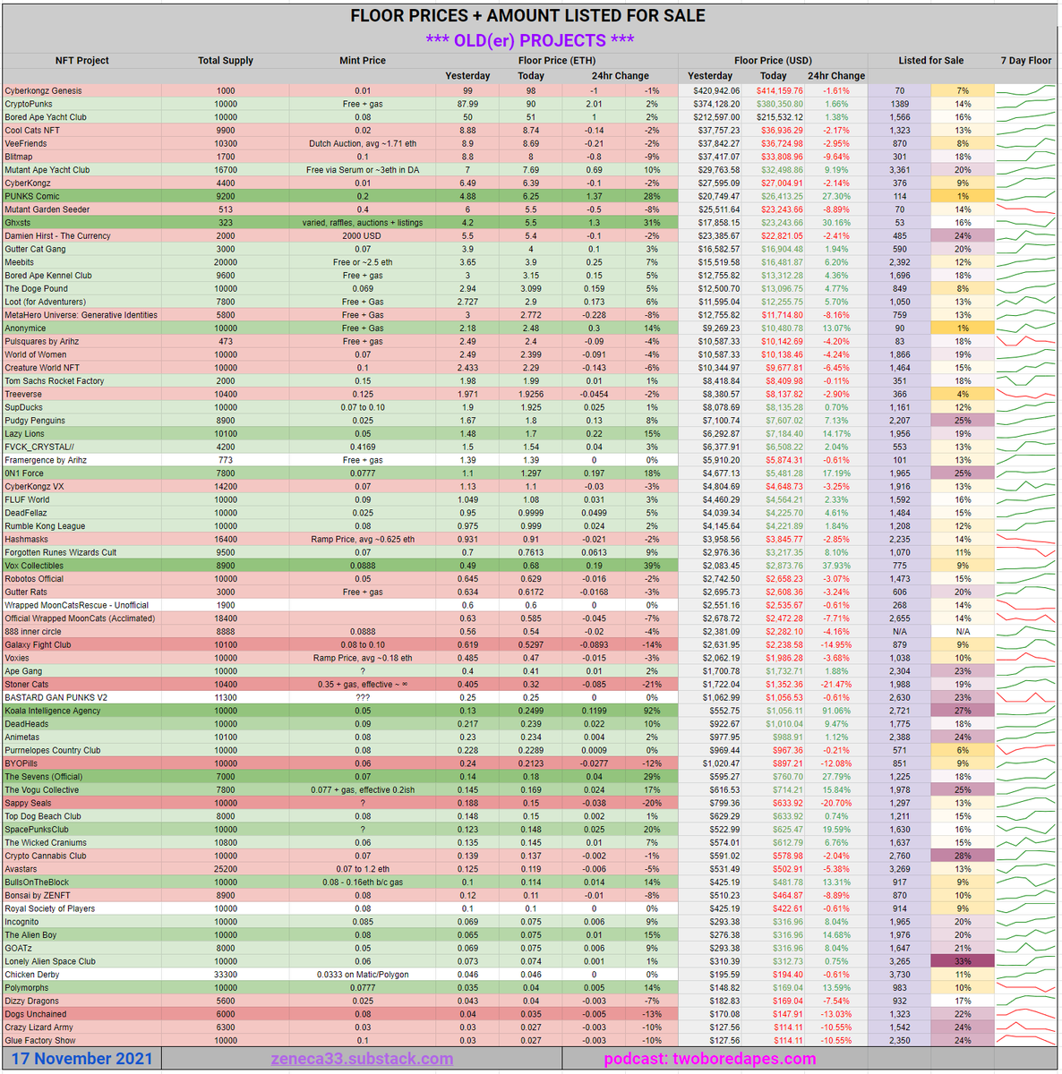Select 'Purrnelopes Country Club' name cell
1062x1074 pixels.
tap(81, 750)
